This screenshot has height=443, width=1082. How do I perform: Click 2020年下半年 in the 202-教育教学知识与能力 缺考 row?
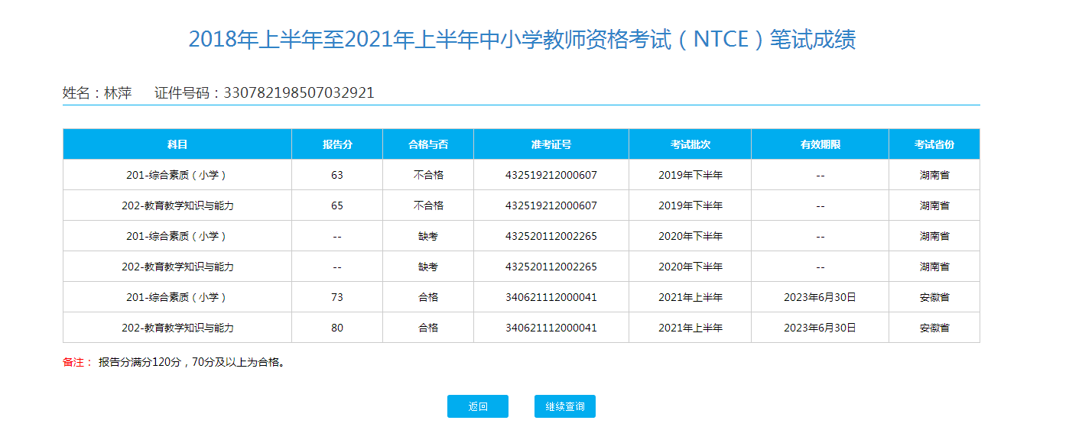690,267
